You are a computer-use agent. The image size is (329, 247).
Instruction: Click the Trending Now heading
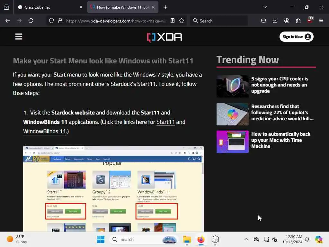pyautogui.click(x=248, y=59)
